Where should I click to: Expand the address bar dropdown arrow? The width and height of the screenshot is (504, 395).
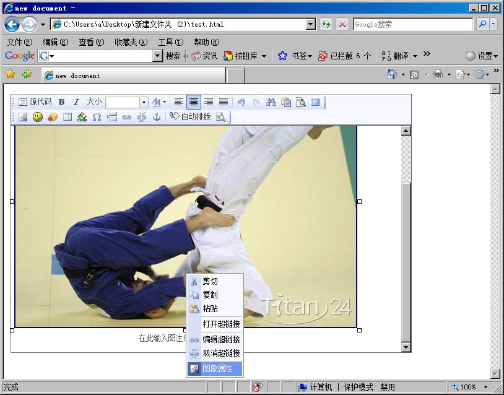pos(311,24)
